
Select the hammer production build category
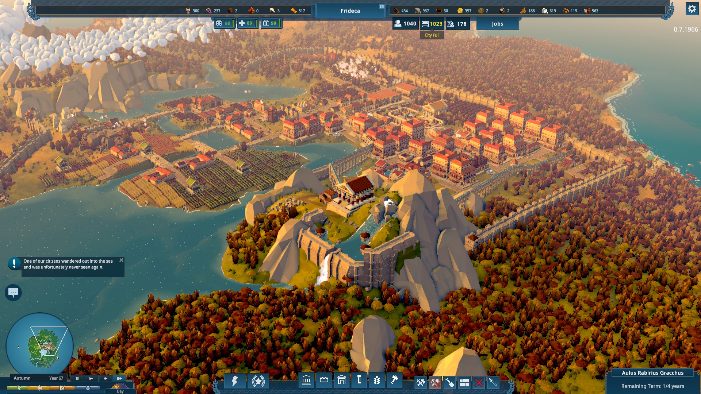pyautogui.click(x=394, y=381)
